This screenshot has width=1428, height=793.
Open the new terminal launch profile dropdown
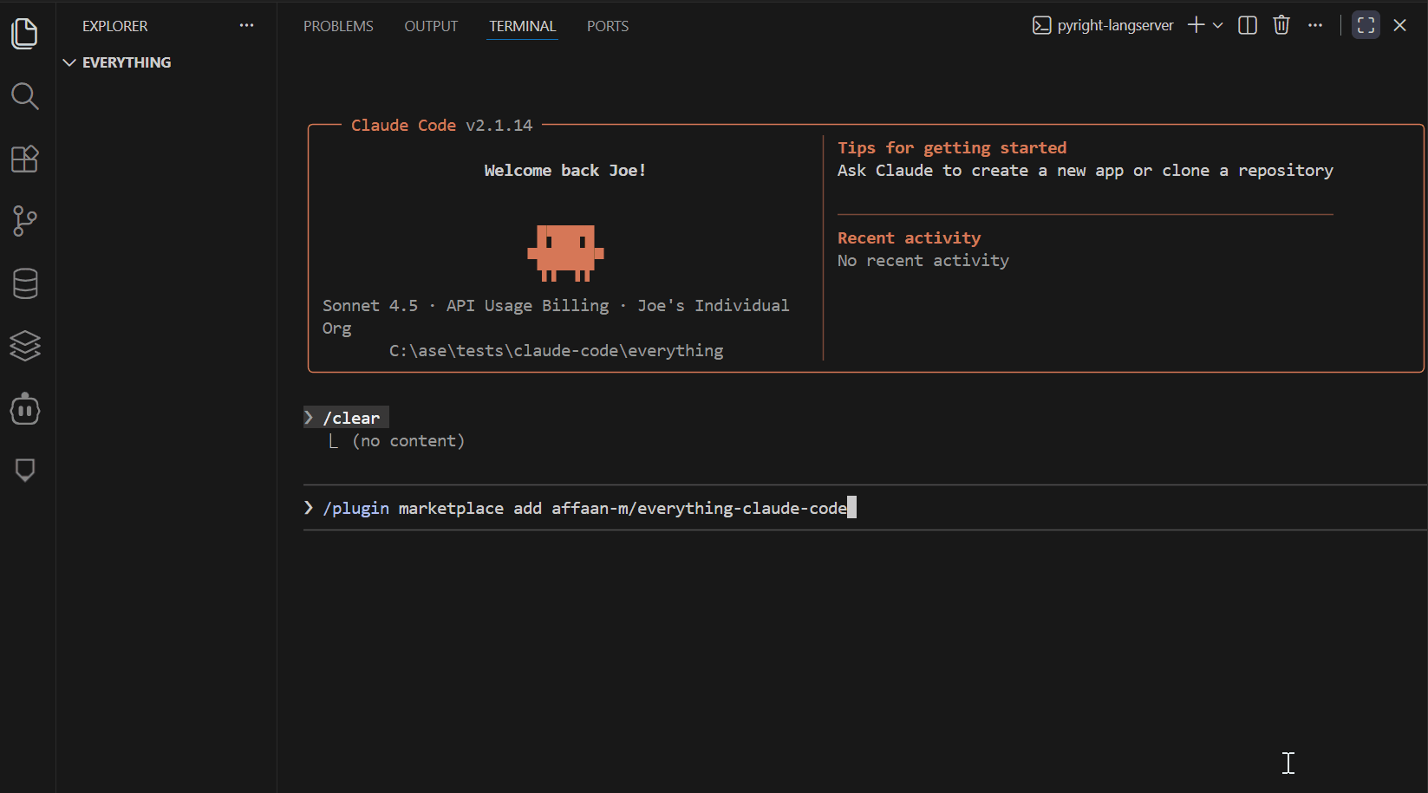click(1218, 25)
